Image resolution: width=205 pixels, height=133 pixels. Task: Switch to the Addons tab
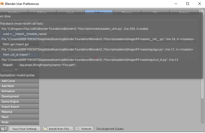tap(99, 12)
